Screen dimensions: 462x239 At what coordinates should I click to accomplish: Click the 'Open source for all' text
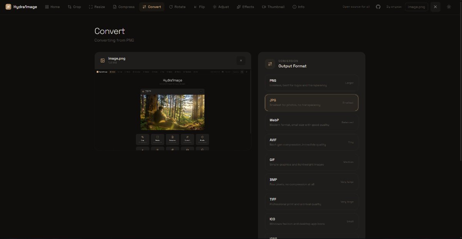356,7
